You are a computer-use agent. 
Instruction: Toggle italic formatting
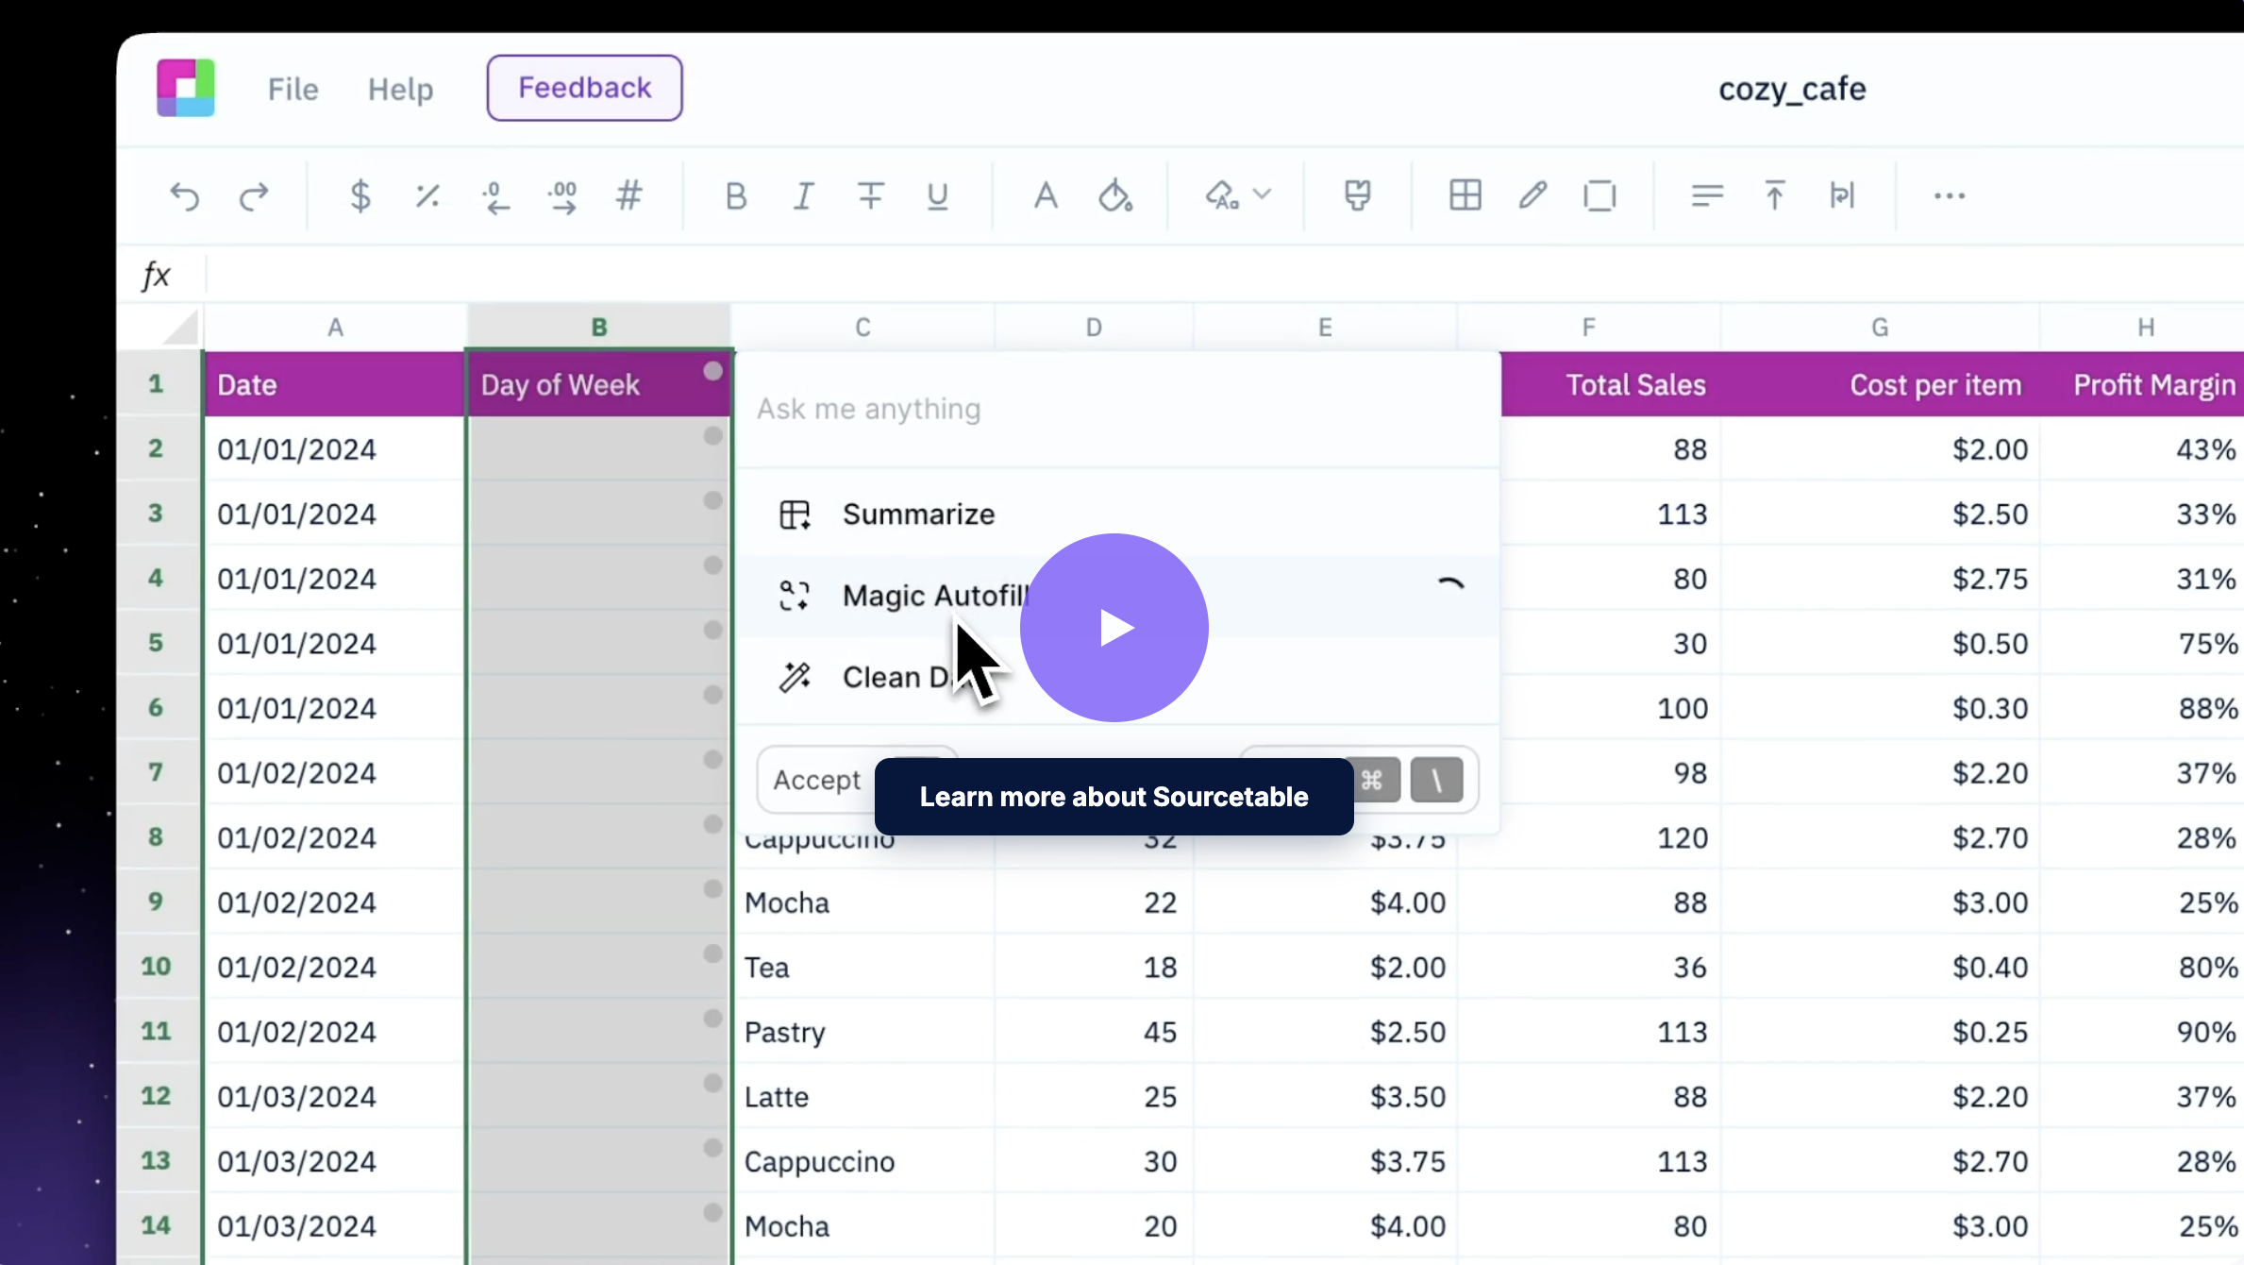803,196
